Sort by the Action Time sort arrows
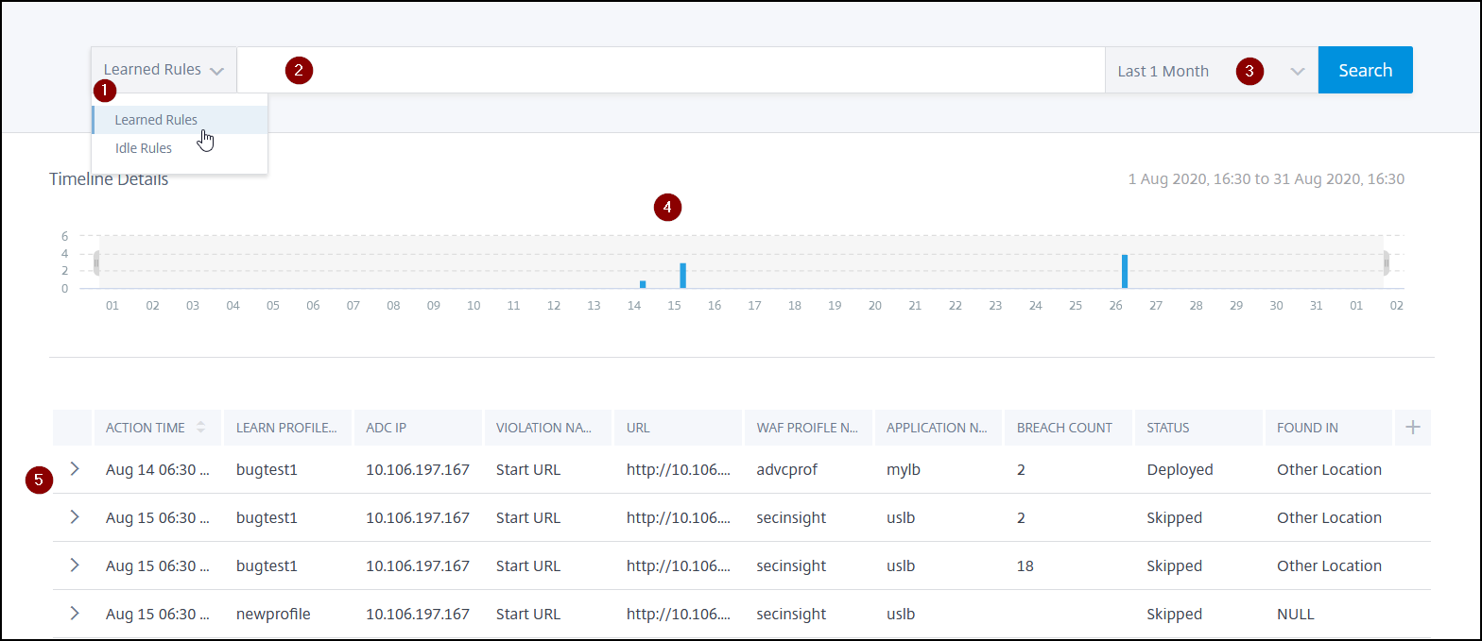Image resolution: width=1482 pixels, height=641 pixels. point(200,428)
